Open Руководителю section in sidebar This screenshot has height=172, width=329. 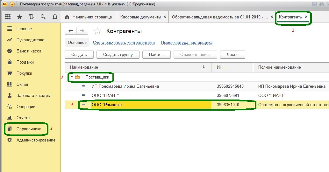point(31,40)
